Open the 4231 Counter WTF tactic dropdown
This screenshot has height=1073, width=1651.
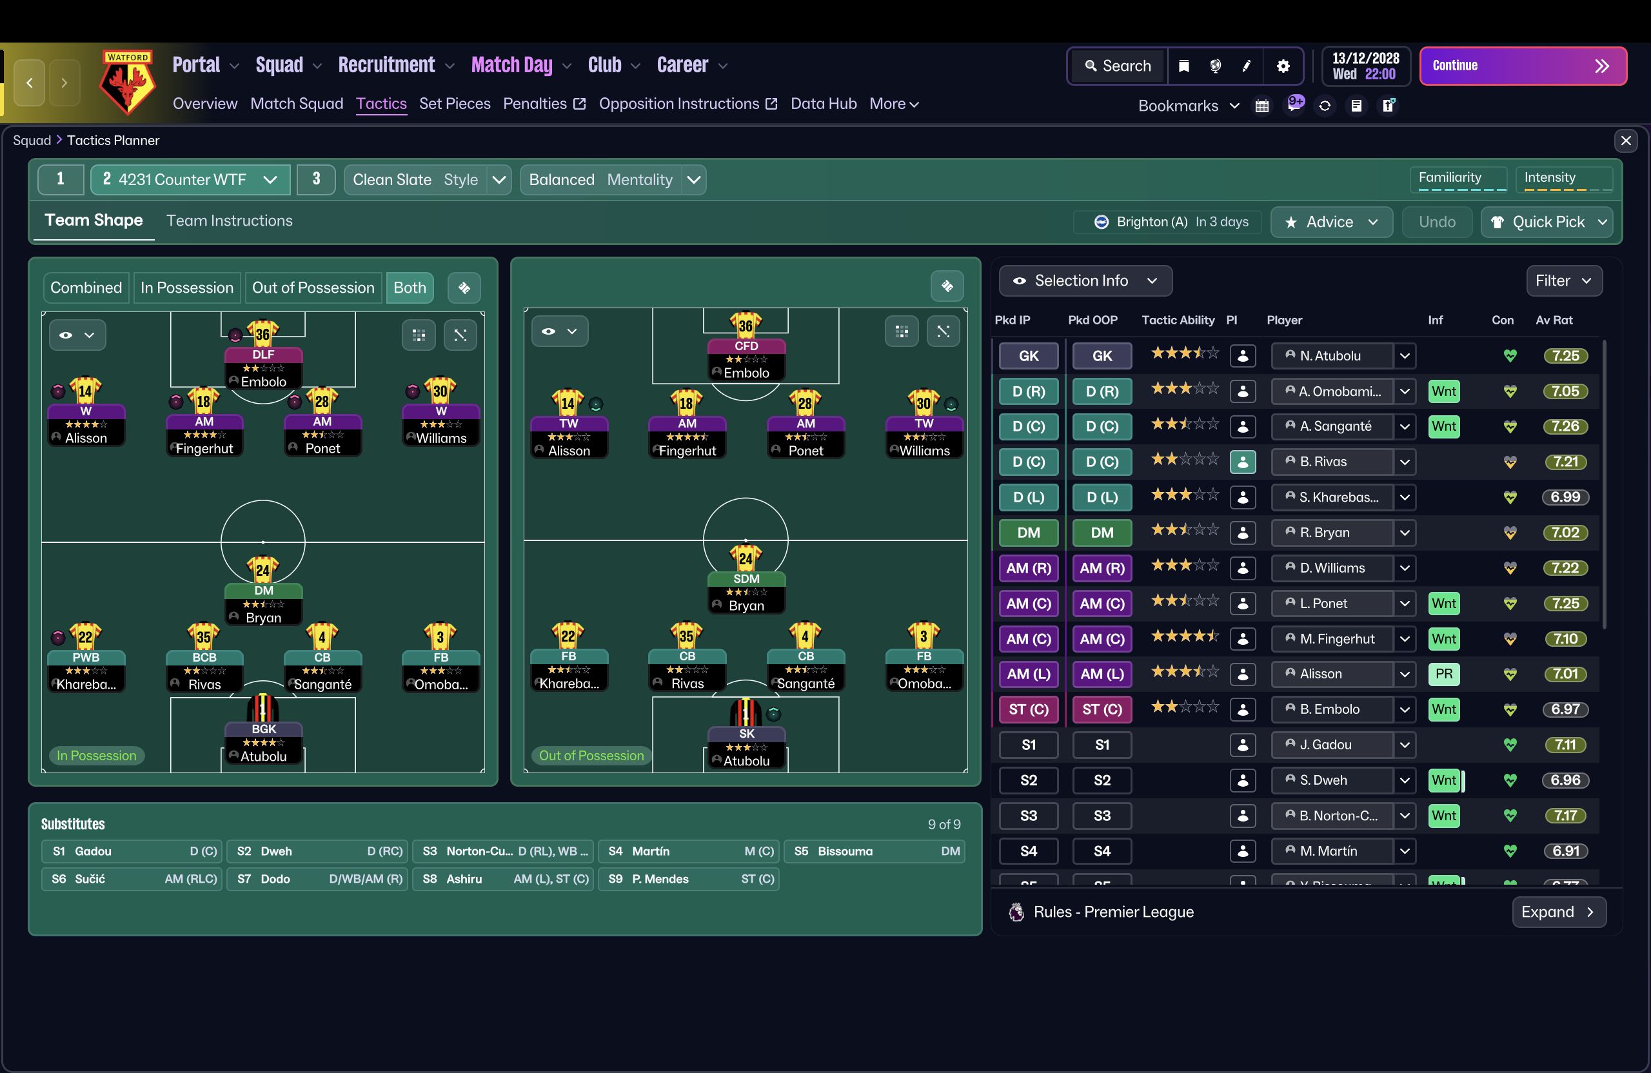[x=190, y=180]
